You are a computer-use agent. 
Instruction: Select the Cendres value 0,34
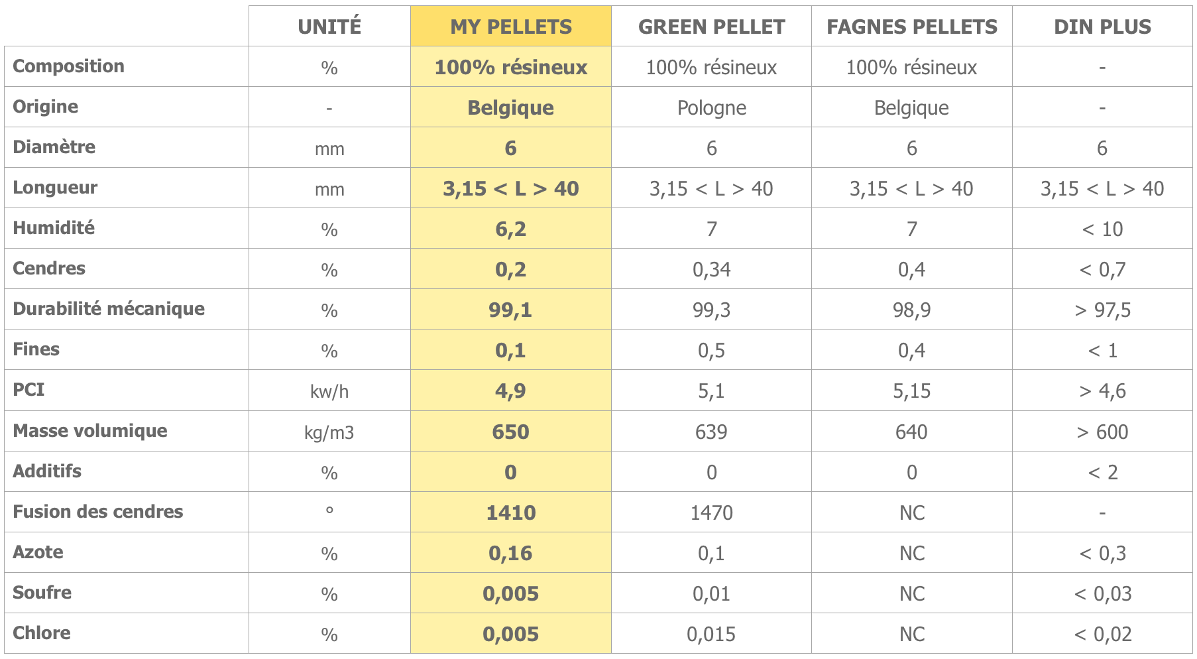coord(711,269)
